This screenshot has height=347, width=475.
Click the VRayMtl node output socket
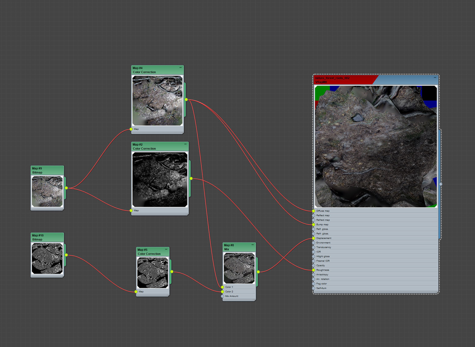[441, 184]
